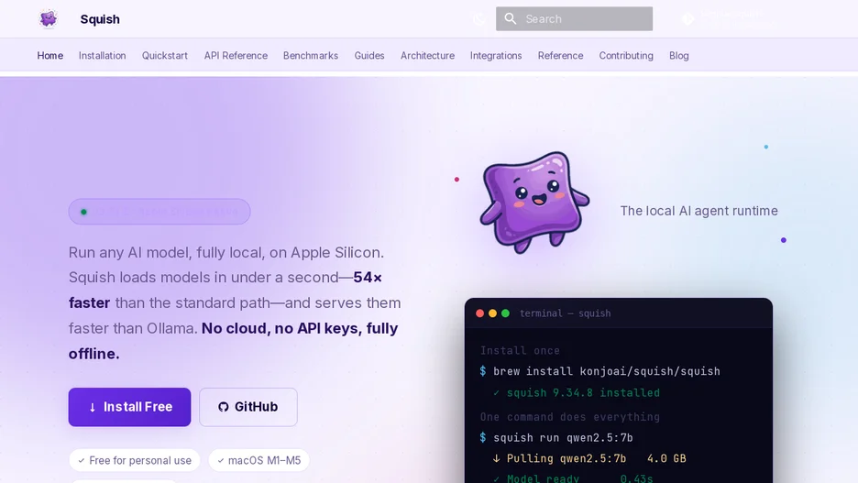Click the "Model ready 0.43s" line
858x483 pixels.
point(573,478)
